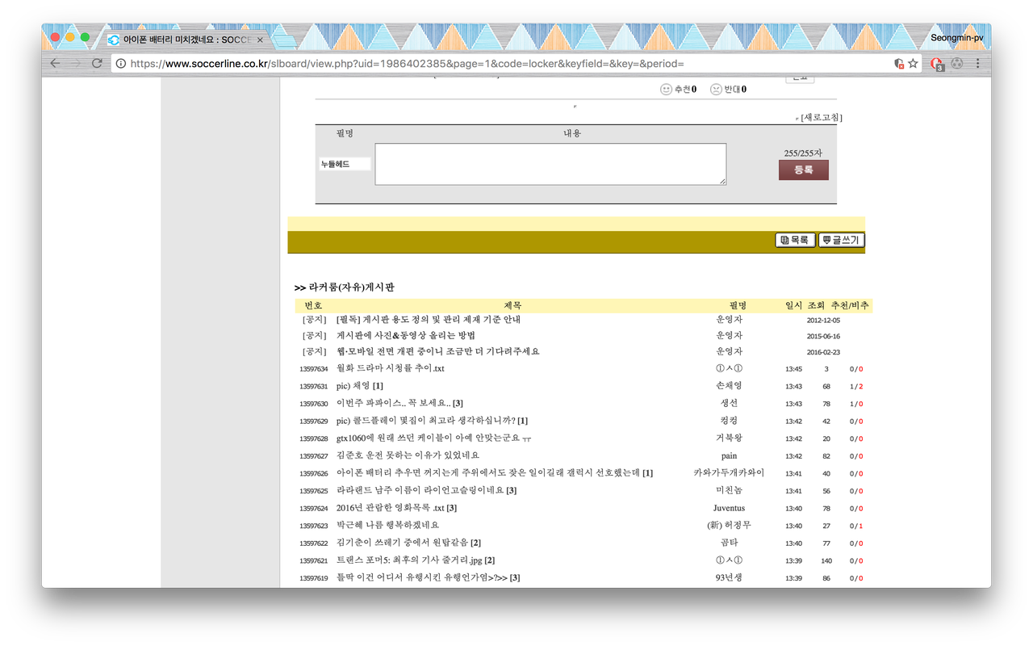The height and width of the screenshot is (646, 1033).
Task: Click the smiley face 추천 icon
Action: point(666,90)
